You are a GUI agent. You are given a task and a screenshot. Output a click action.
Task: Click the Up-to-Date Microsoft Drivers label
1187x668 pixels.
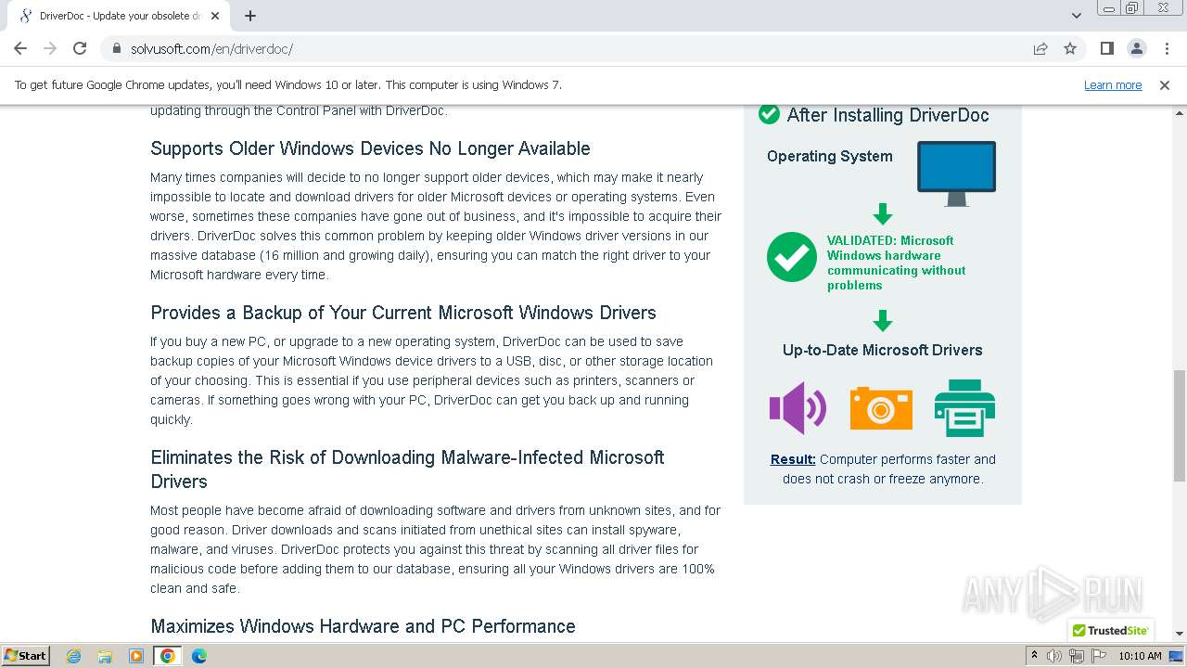coord(882,350)
